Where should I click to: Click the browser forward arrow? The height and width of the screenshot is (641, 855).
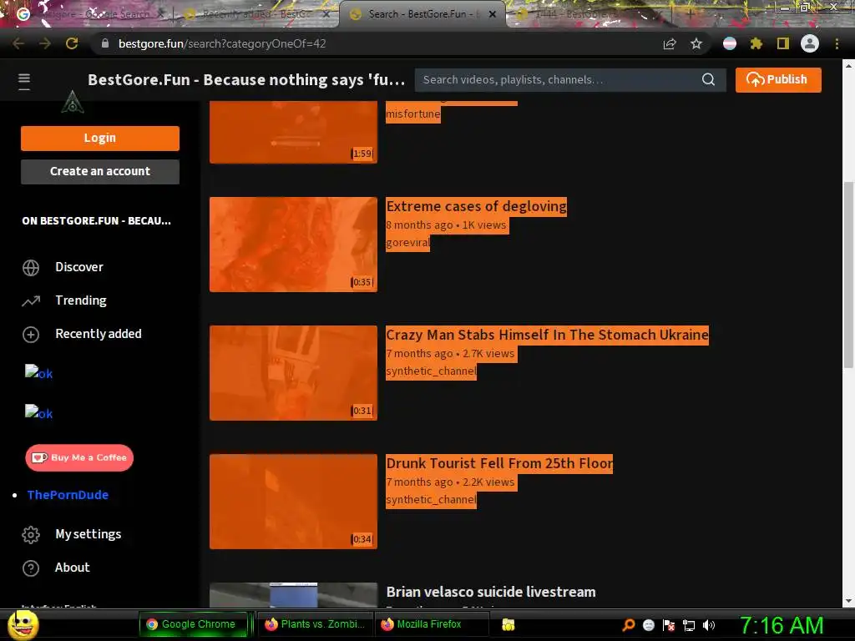click(x=45, y=43)
